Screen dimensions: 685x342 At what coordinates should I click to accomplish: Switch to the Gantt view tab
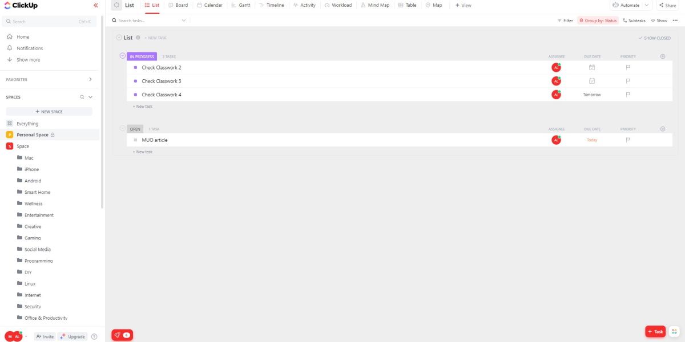point(240,5)
